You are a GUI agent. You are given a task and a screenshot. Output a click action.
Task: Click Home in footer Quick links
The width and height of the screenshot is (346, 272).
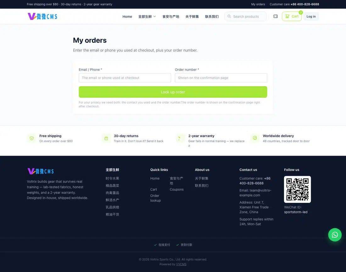(155, 179)
